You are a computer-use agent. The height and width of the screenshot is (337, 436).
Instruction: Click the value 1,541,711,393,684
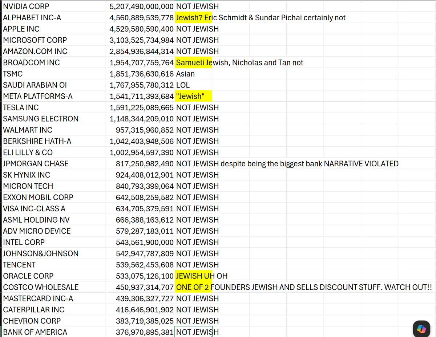click(x=142, y=96)
